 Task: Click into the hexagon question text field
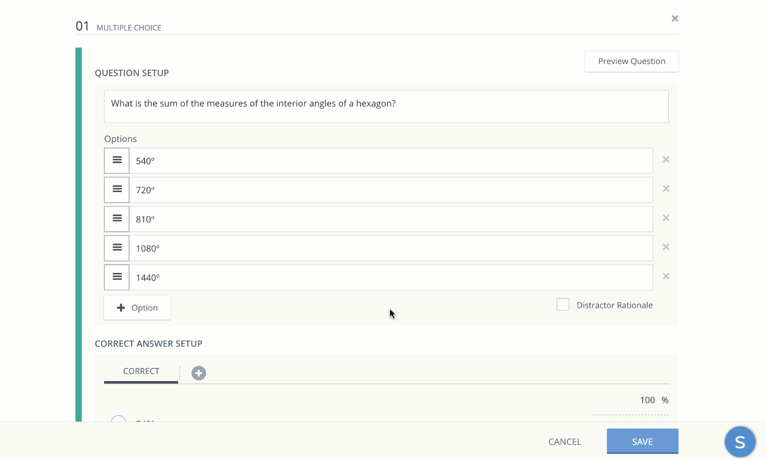coord(386,106)
